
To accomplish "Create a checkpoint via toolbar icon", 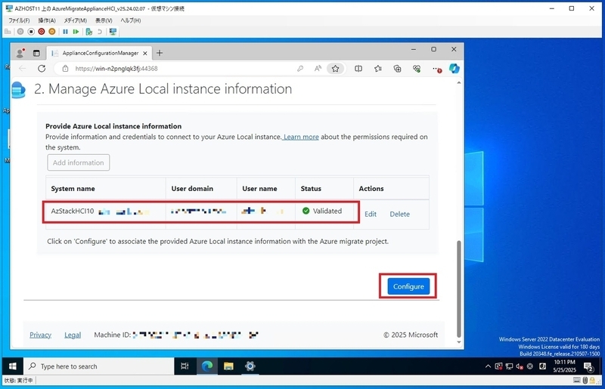I will (88, 32).
